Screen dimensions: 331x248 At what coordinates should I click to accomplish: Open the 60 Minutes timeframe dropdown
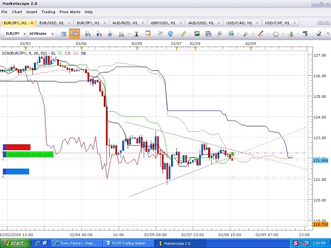point(52,34)
